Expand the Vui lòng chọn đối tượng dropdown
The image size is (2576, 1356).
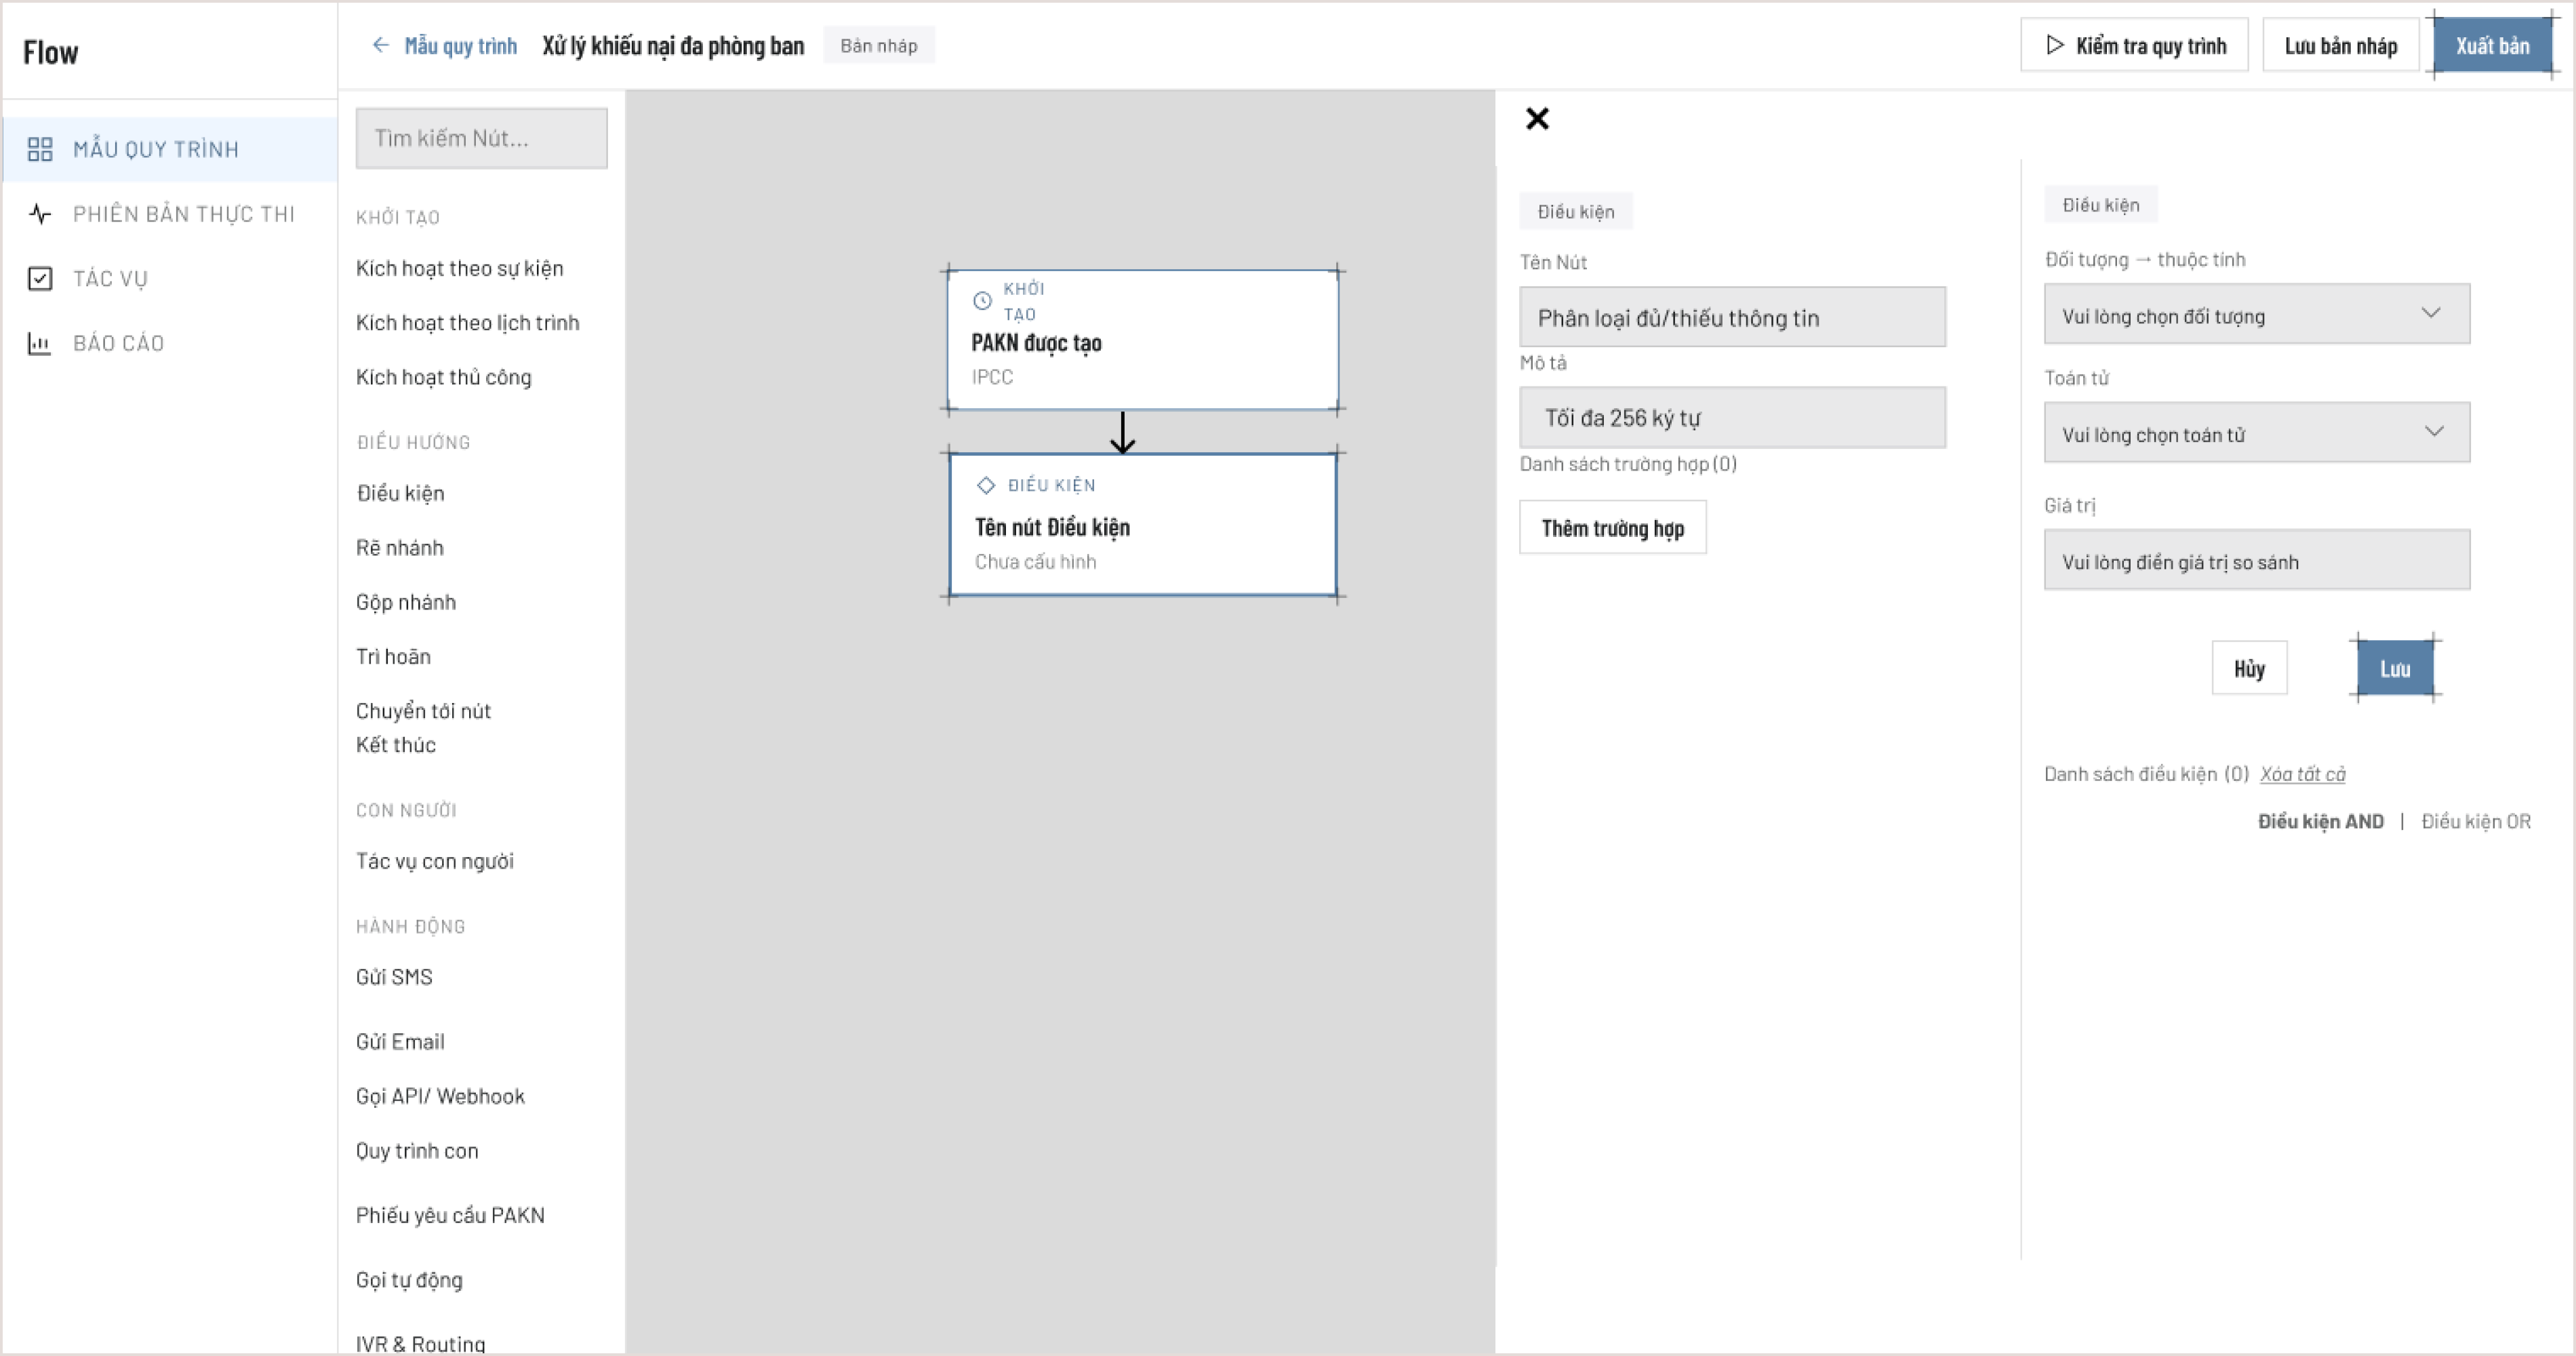point(2256,314)
